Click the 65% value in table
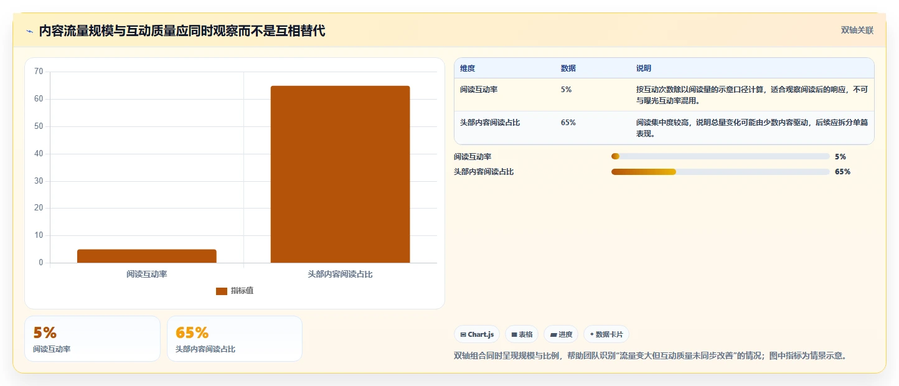This screenshot has width=899, height=386. 568,123
